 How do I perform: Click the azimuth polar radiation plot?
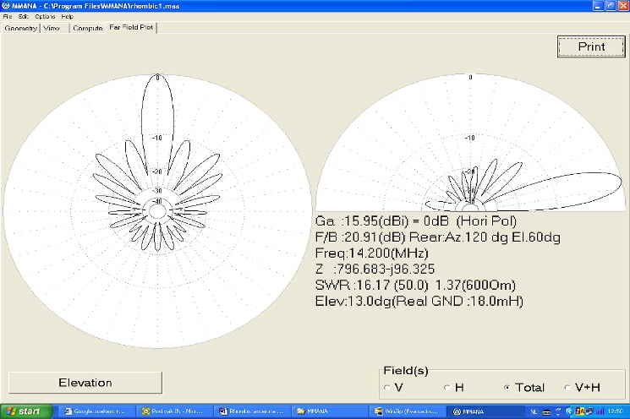[x=157, y=210]
